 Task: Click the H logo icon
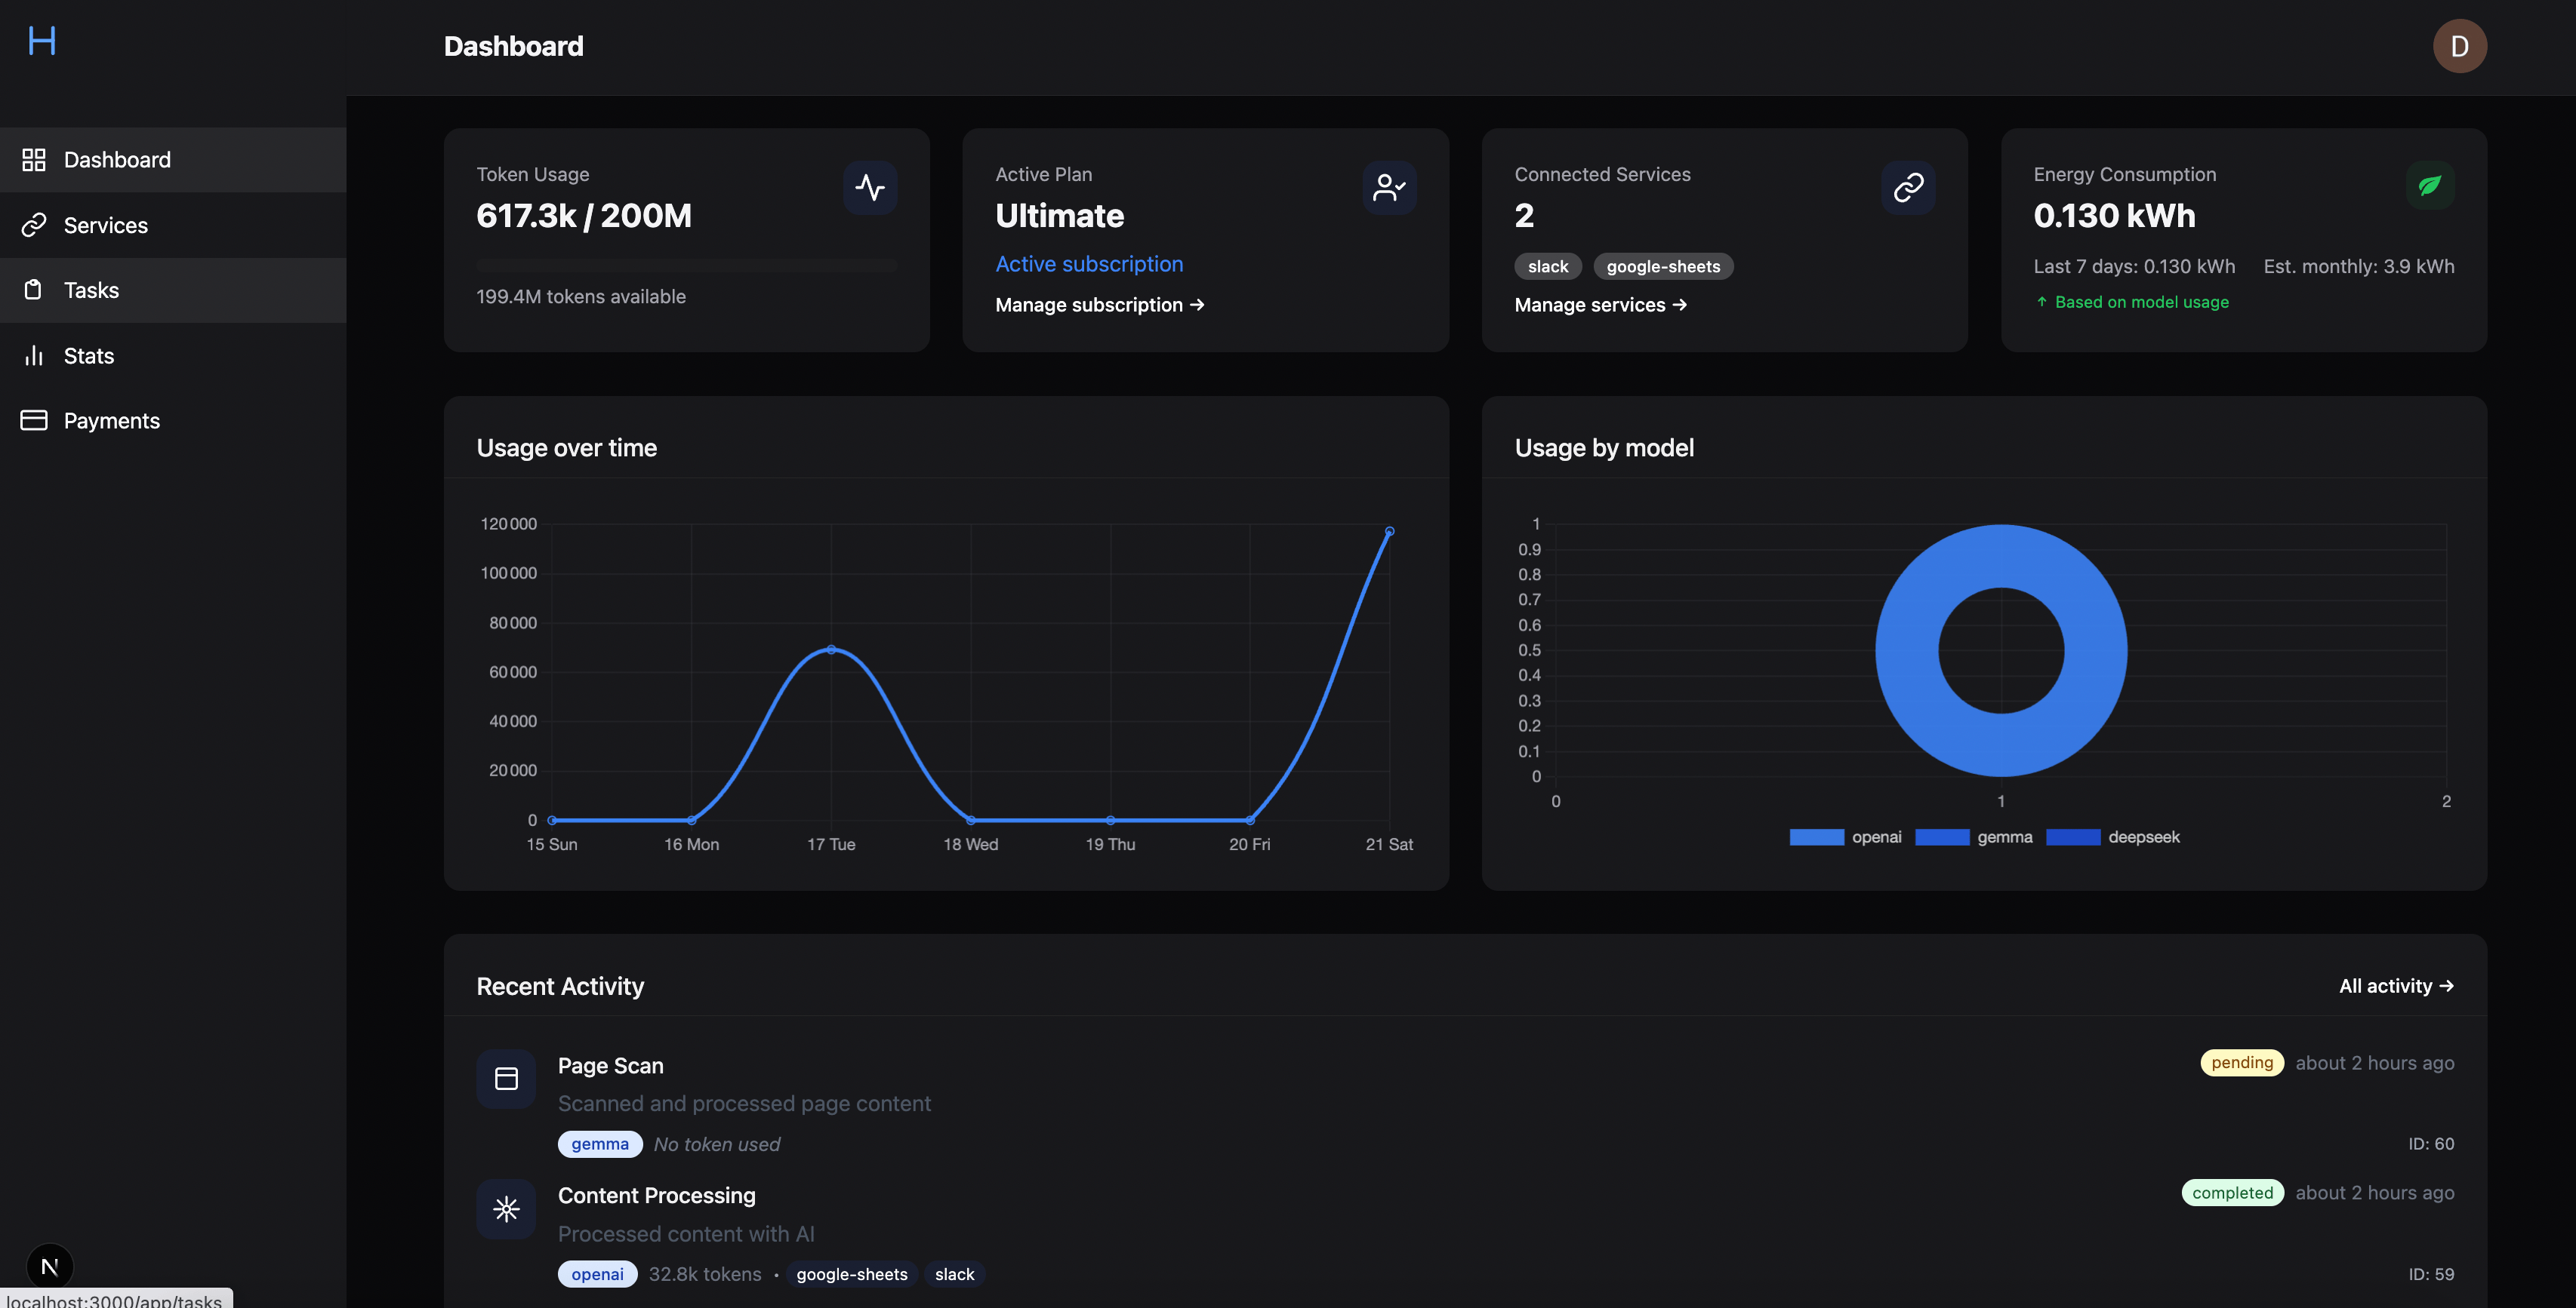(42, 41)
